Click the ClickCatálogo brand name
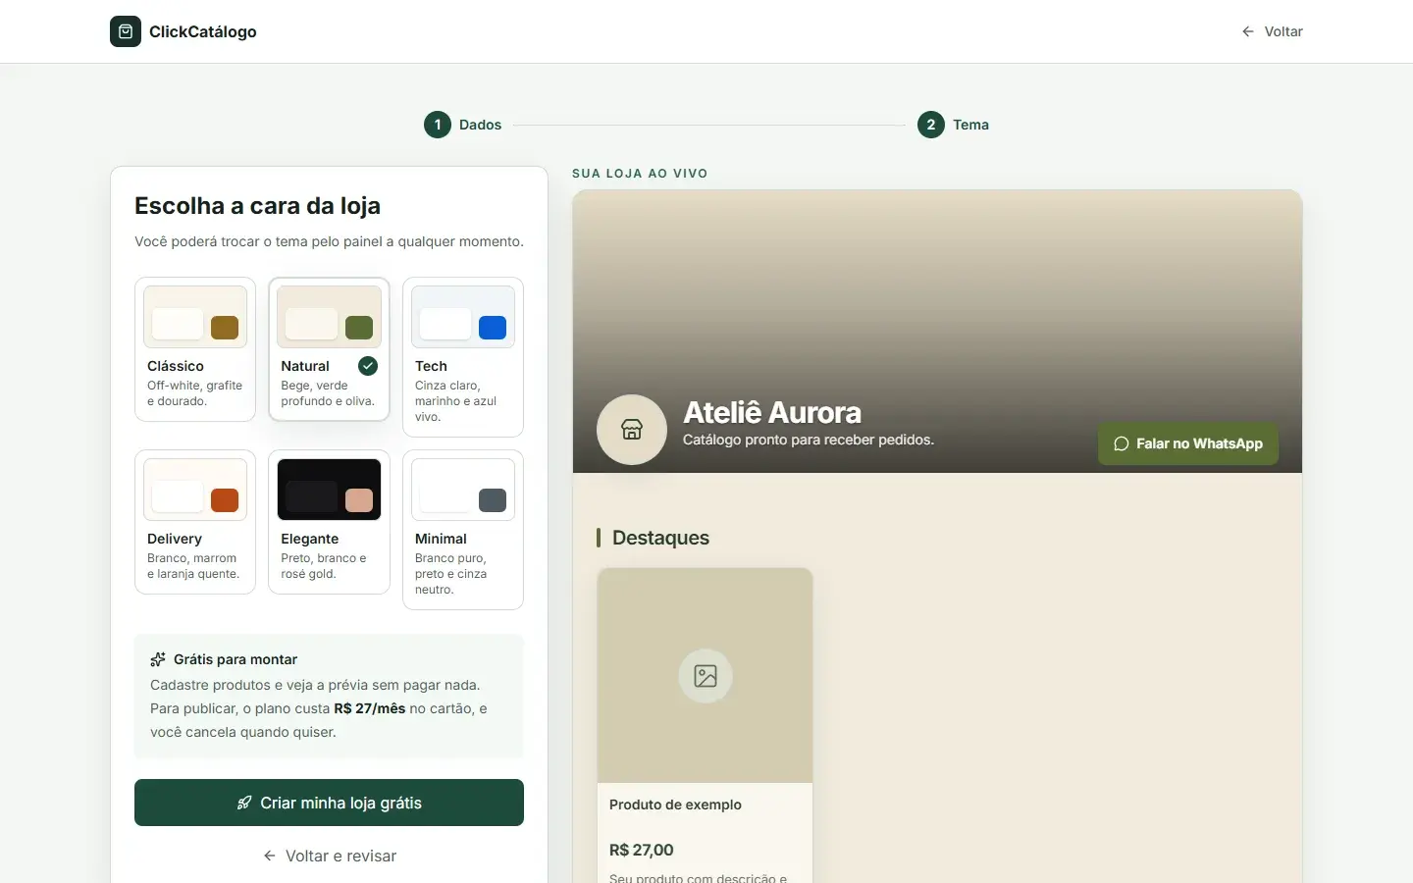Image resolution: width=1413 pixels, height=883 pixels. click(203, 31)
